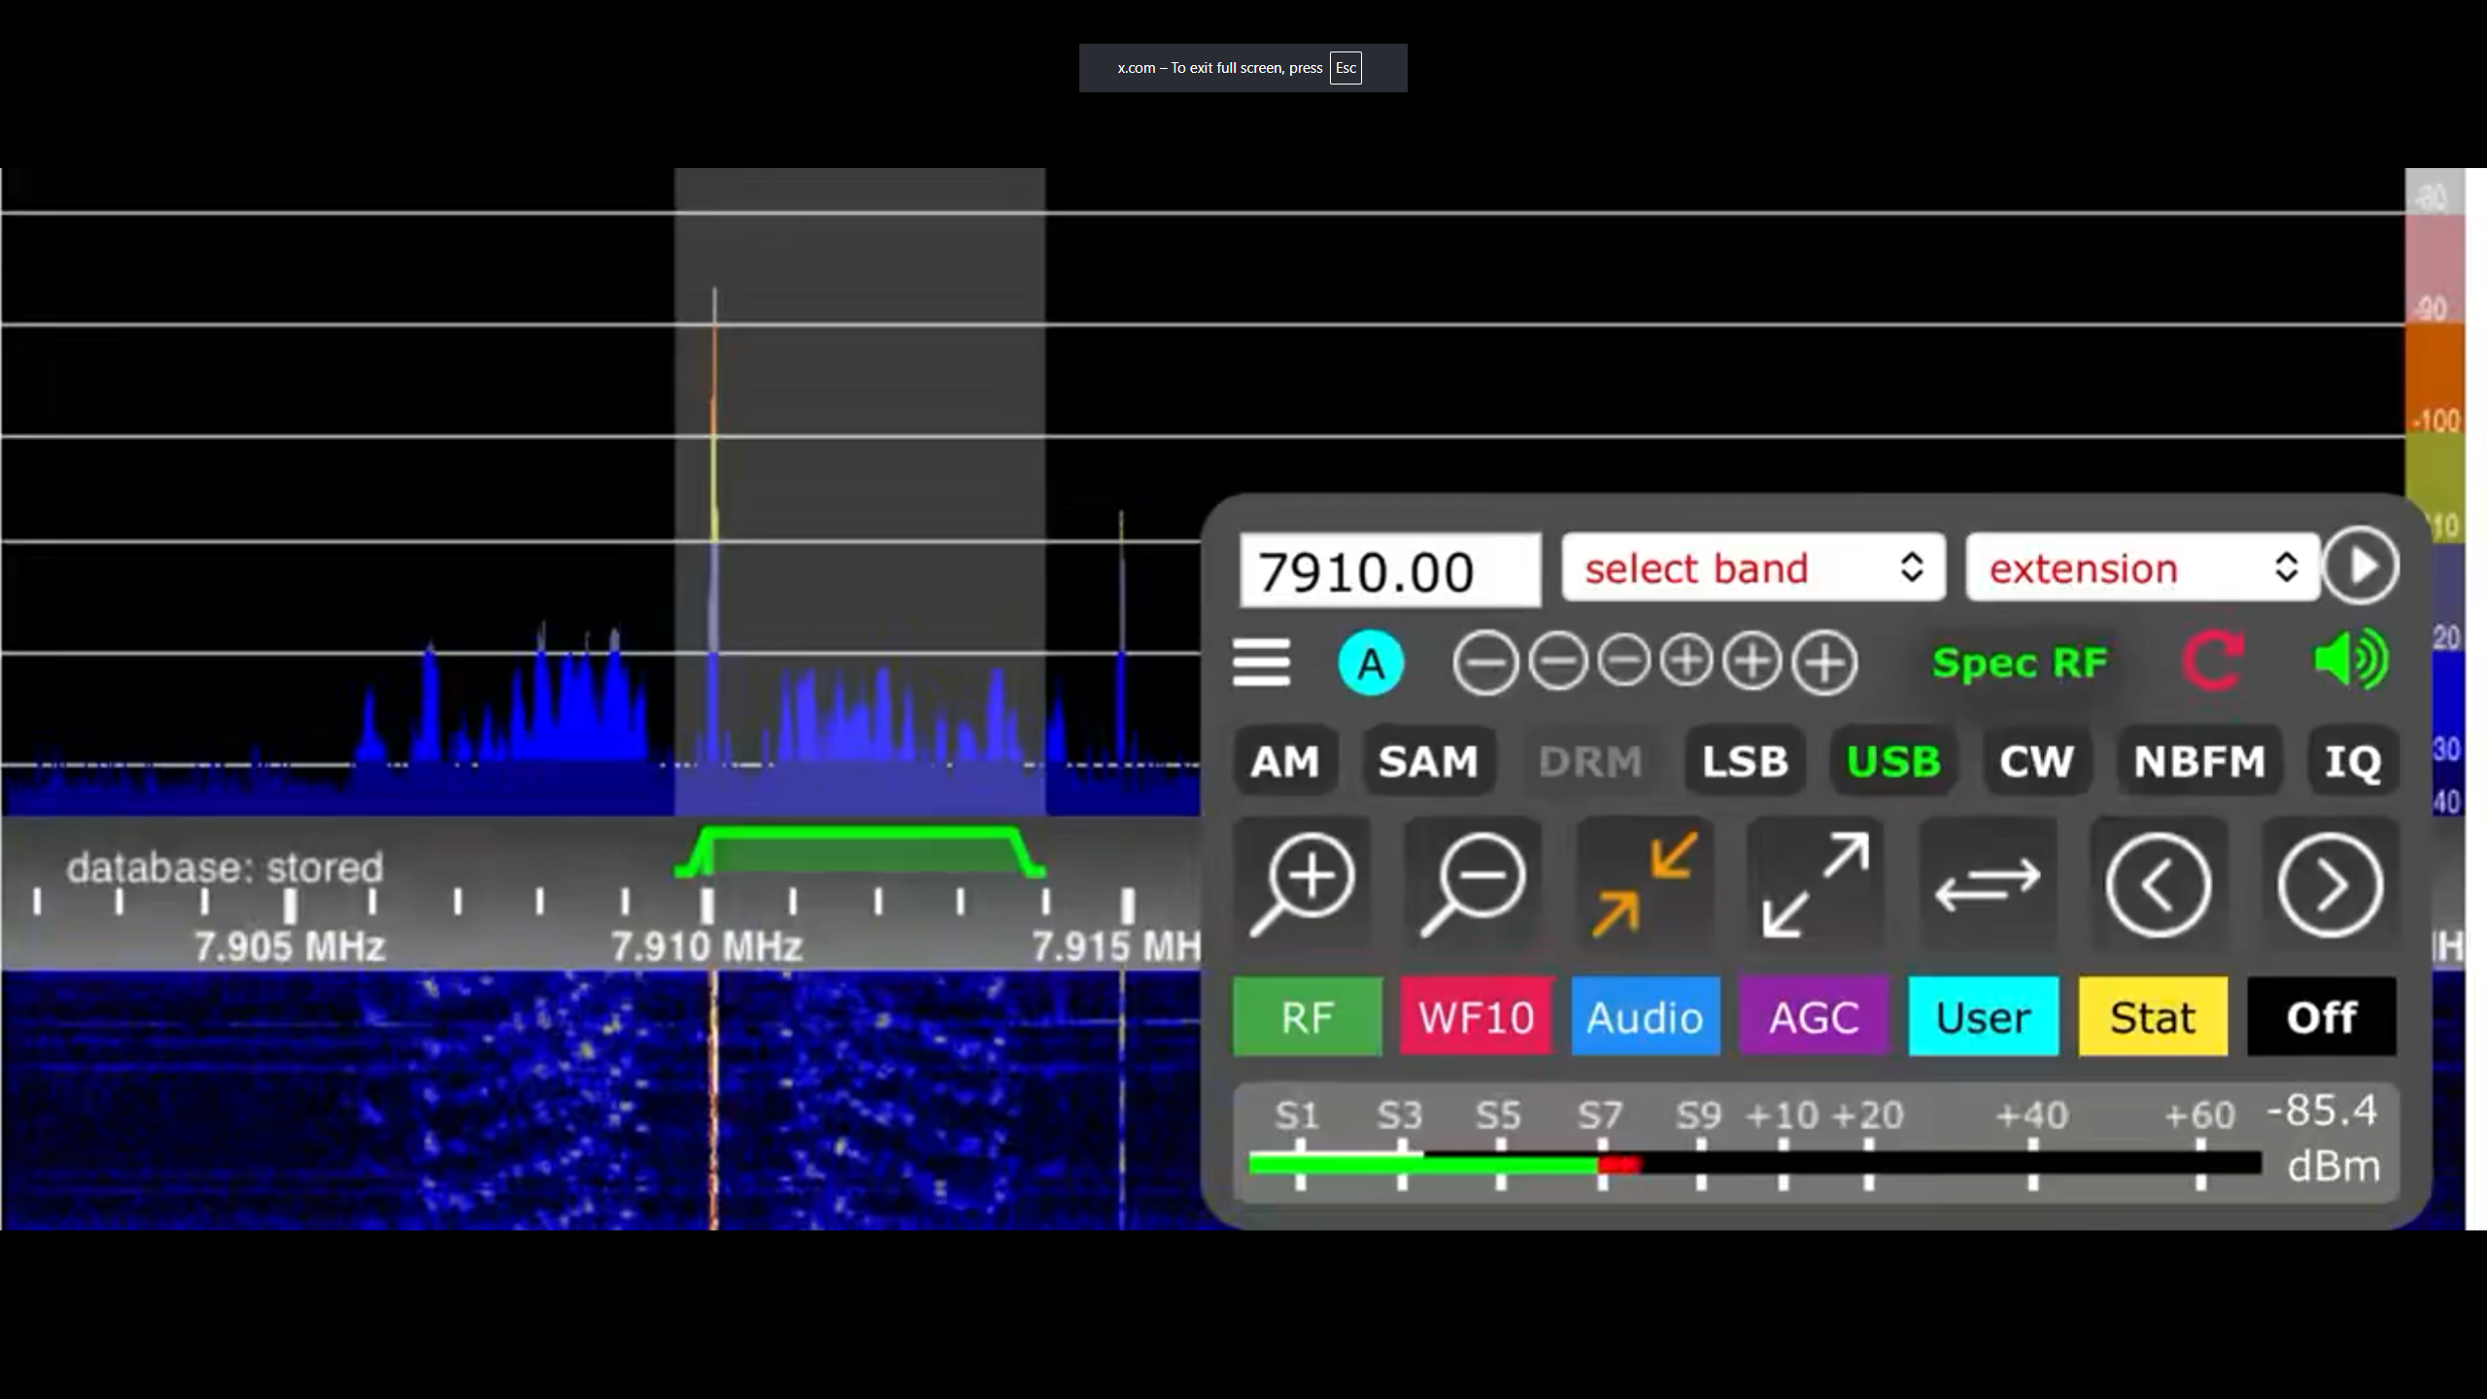Screen dimensions: 2487x1399
Task: Switch demodulation mode to LSB
Action: click(1745, 762)
